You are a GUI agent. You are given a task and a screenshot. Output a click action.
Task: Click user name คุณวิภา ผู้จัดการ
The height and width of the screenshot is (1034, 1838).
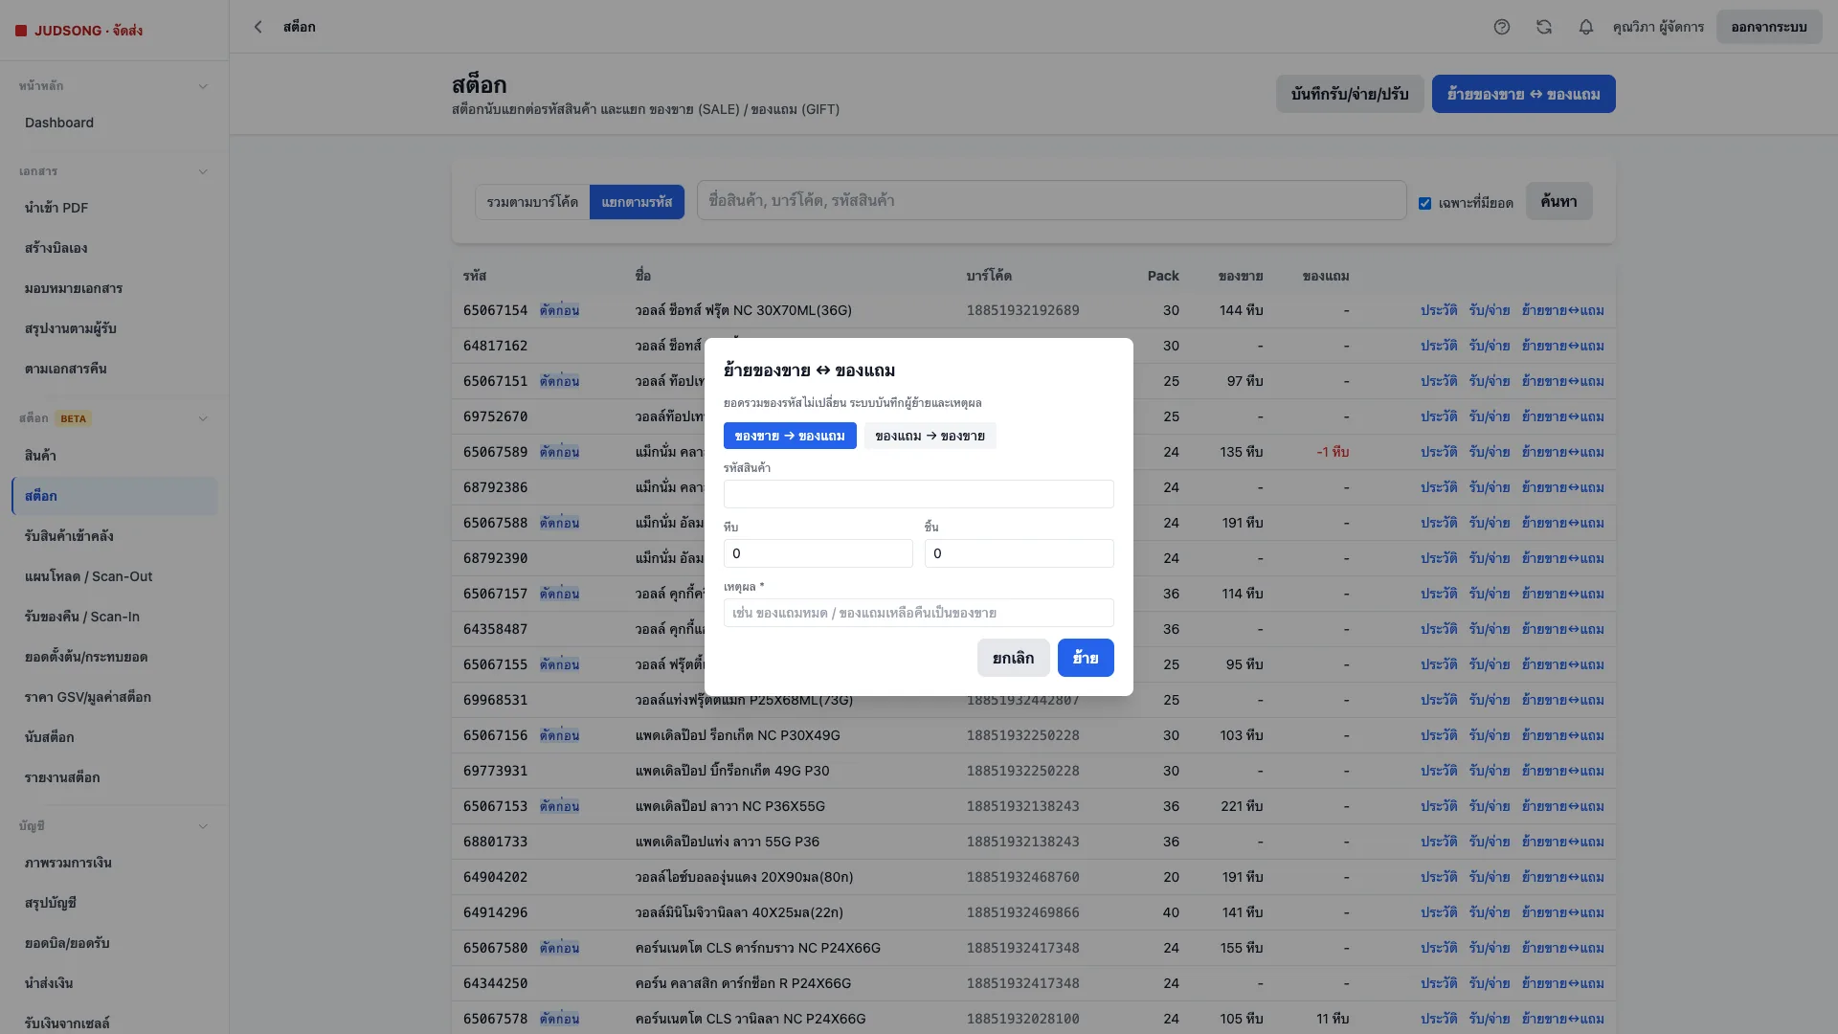[1658, 27]
